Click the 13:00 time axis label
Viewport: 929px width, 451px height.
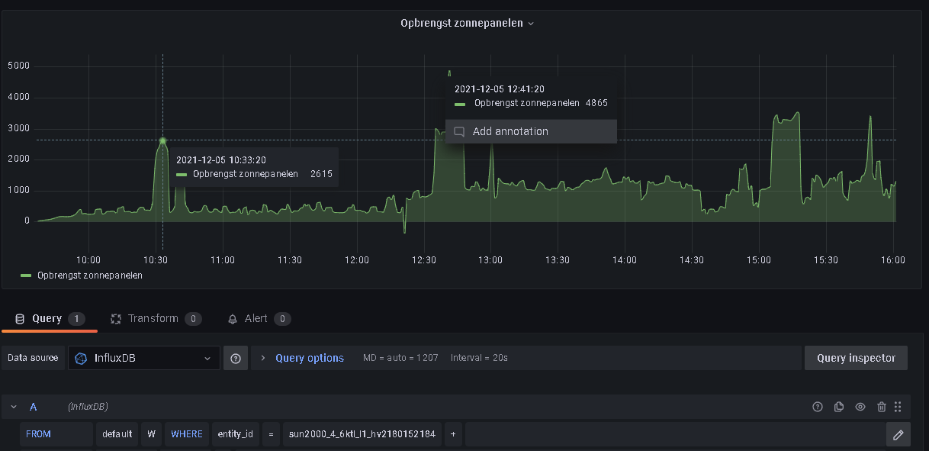490,260
